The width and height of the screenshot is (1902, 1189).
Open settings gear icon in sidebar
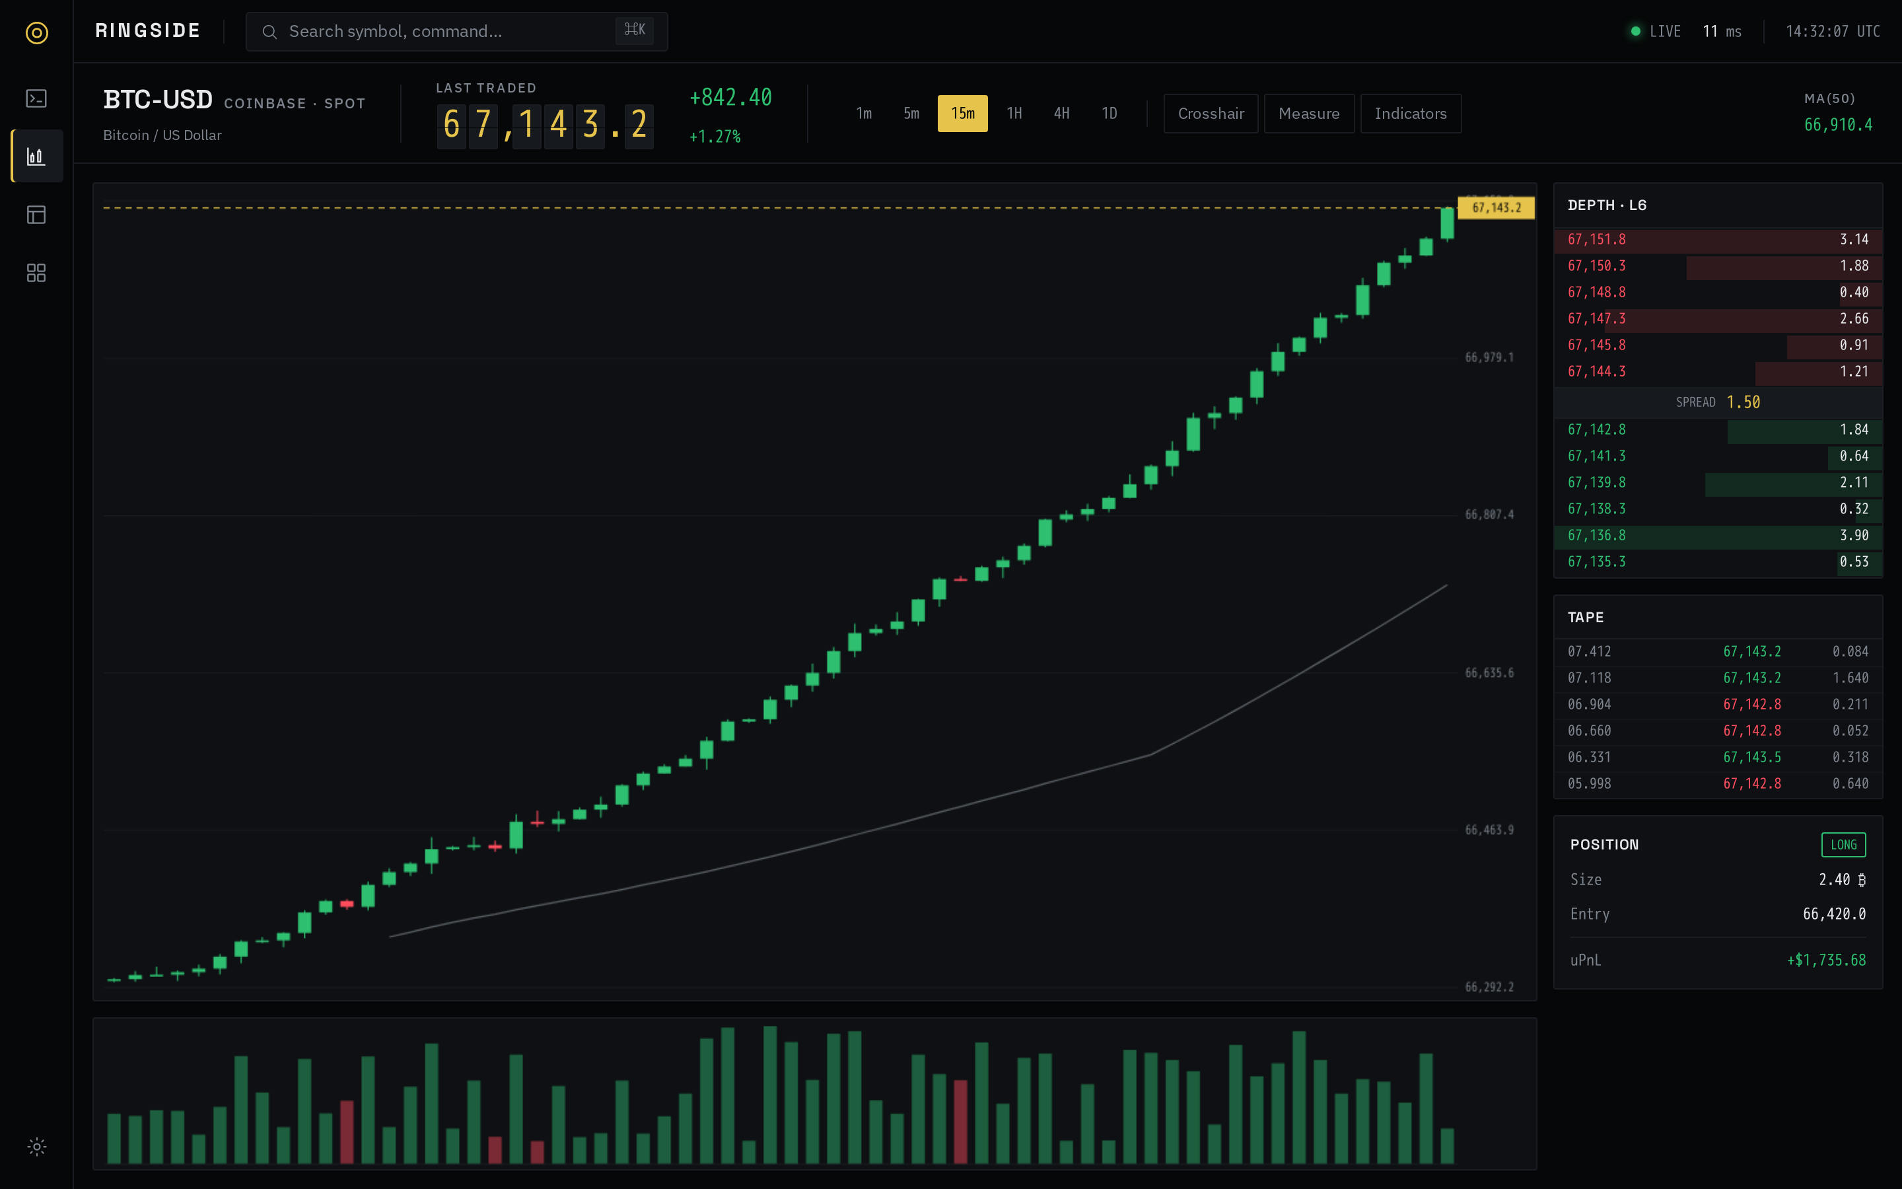pos(37,1147)
